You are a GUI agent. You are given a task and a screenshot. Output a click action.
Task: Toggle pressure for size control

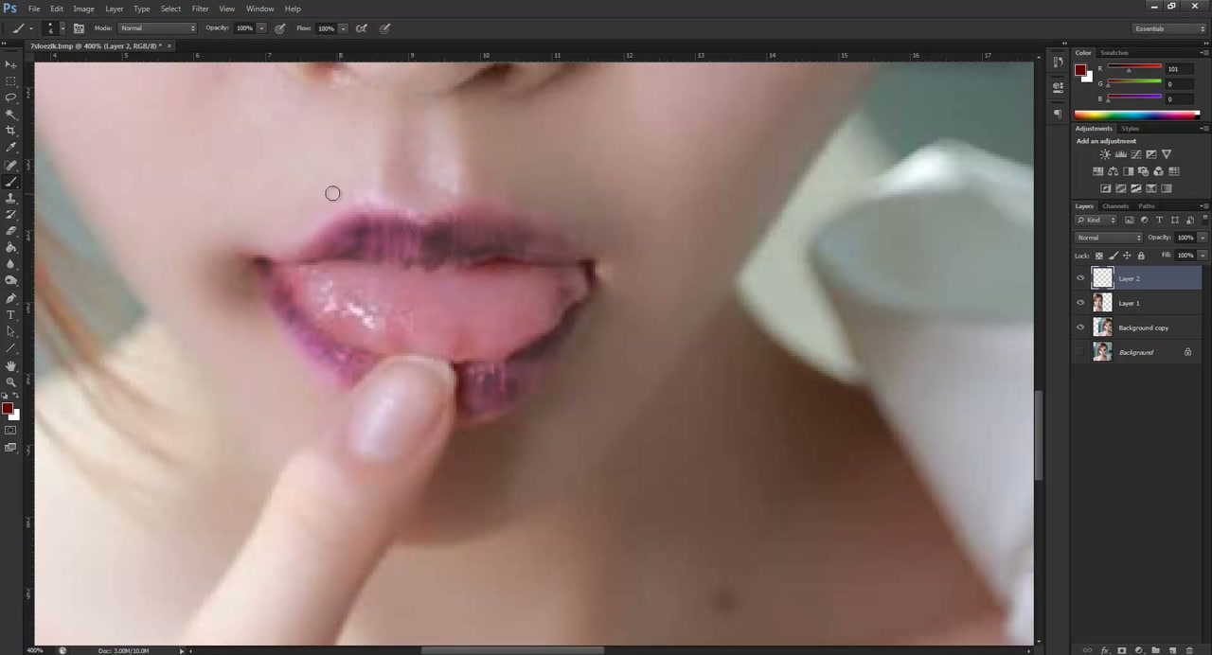[385, 28]
